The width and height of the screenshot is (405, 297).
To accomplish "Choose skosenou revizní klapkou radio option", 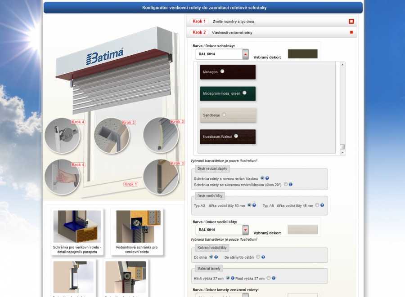I will click(x=286, y=184).
